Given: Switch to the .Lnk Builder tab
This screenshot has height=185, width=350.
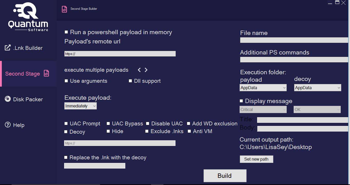Looking at the screenshot, I should tap(28, 48).
